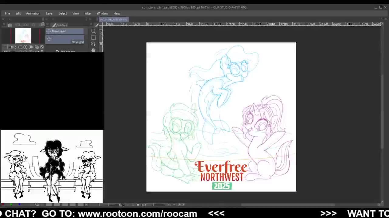Click the reset rotation icon in the status bar
Image resolution: width=389 pixels, height=218 pixels.
(179, 205)
